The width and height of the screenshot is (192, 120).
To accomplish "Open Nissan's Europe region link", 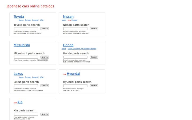I will point(74,20).
